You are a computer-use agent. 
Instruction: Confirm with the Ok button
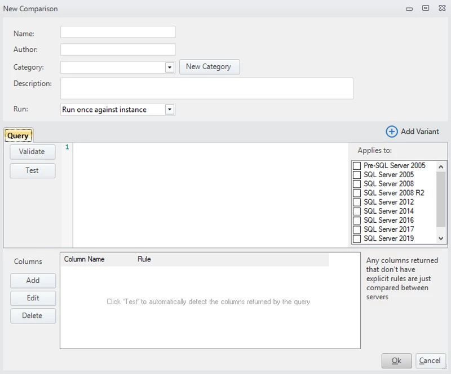click(396, 361)
